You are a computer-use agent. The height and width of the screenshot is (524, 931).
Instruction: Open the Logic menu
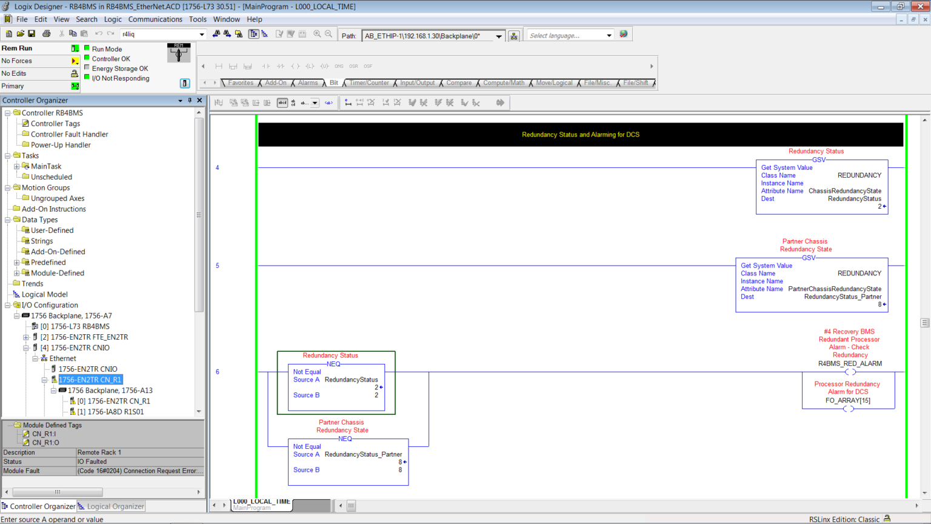112,19
